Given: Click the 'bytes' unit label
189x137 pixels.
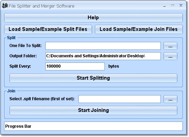Looking at the screenshot, I should coord(113,66).
